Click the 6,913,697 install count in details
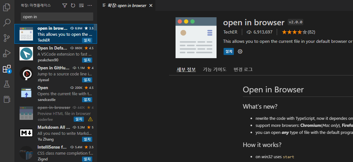The height and width of the screenshot is (162, 353). tap(259, 32)
